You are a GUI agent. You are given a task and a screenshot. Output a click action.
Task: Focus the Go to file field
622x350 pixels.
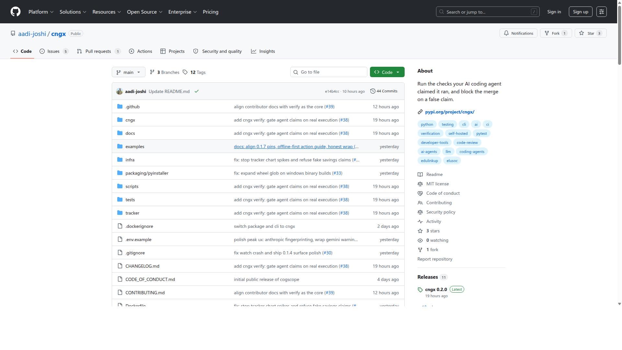(x=328, y=72)
